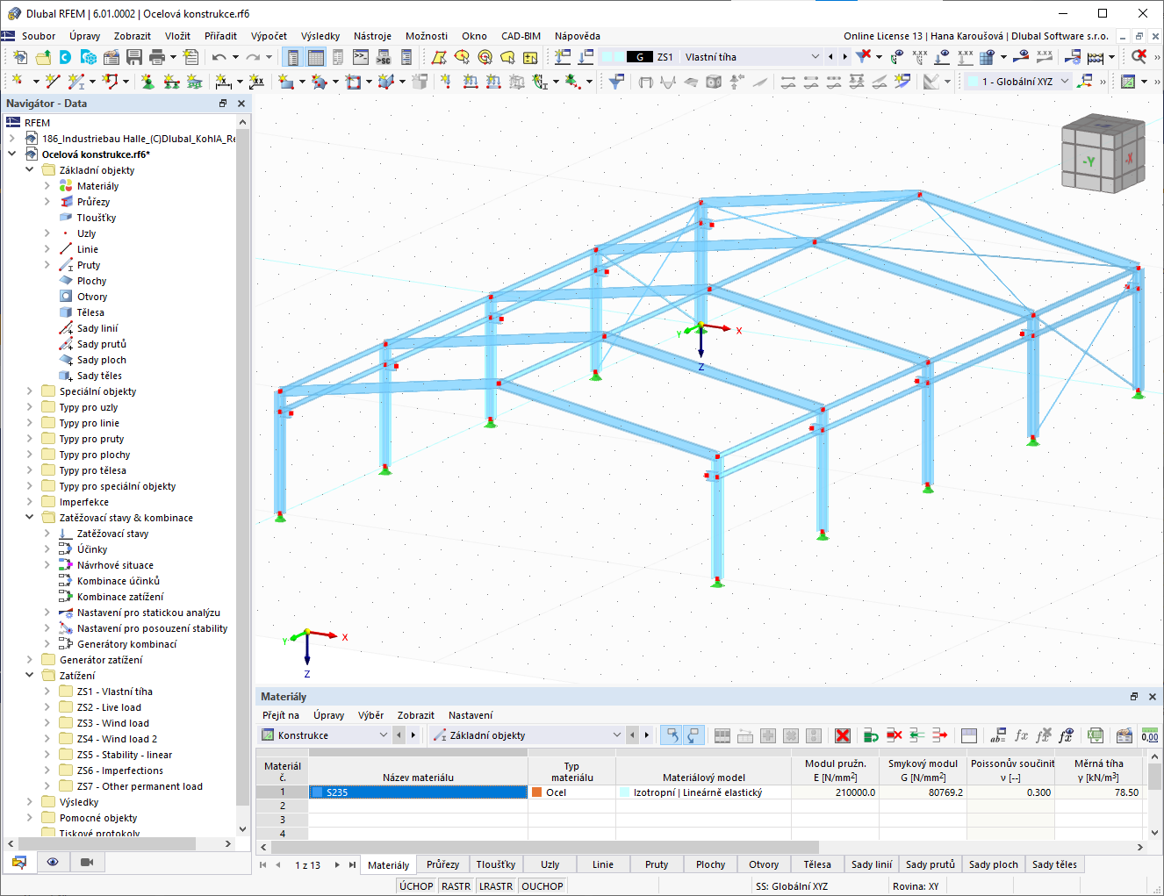Collapse Zatěžovací stavy & kombinace branch

click(x=29, y=517)
